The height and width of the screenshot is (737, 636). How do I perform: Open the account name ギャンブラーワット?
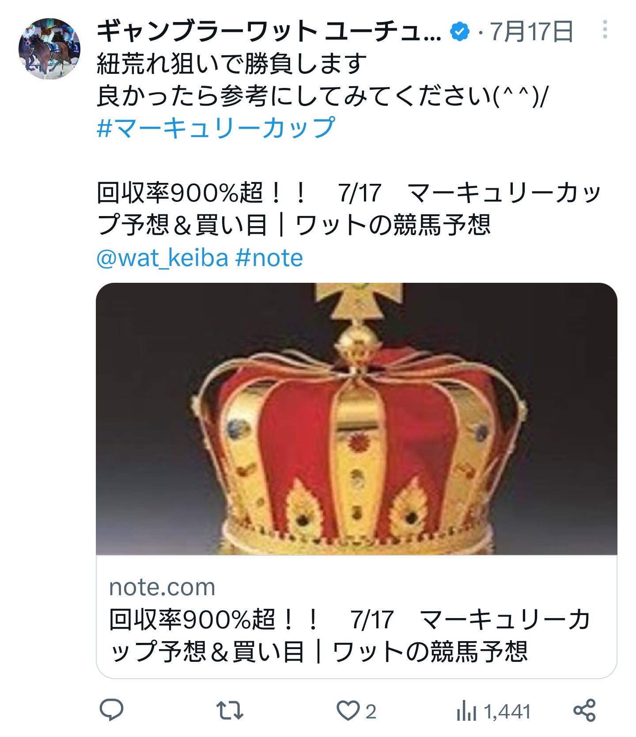coord(269,32)
